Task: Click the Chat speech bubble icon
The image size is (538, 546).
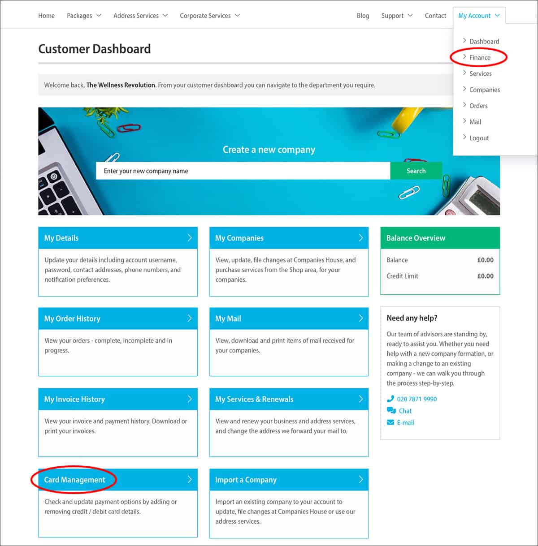Action: pyautogui.click(x=391, y=411)
